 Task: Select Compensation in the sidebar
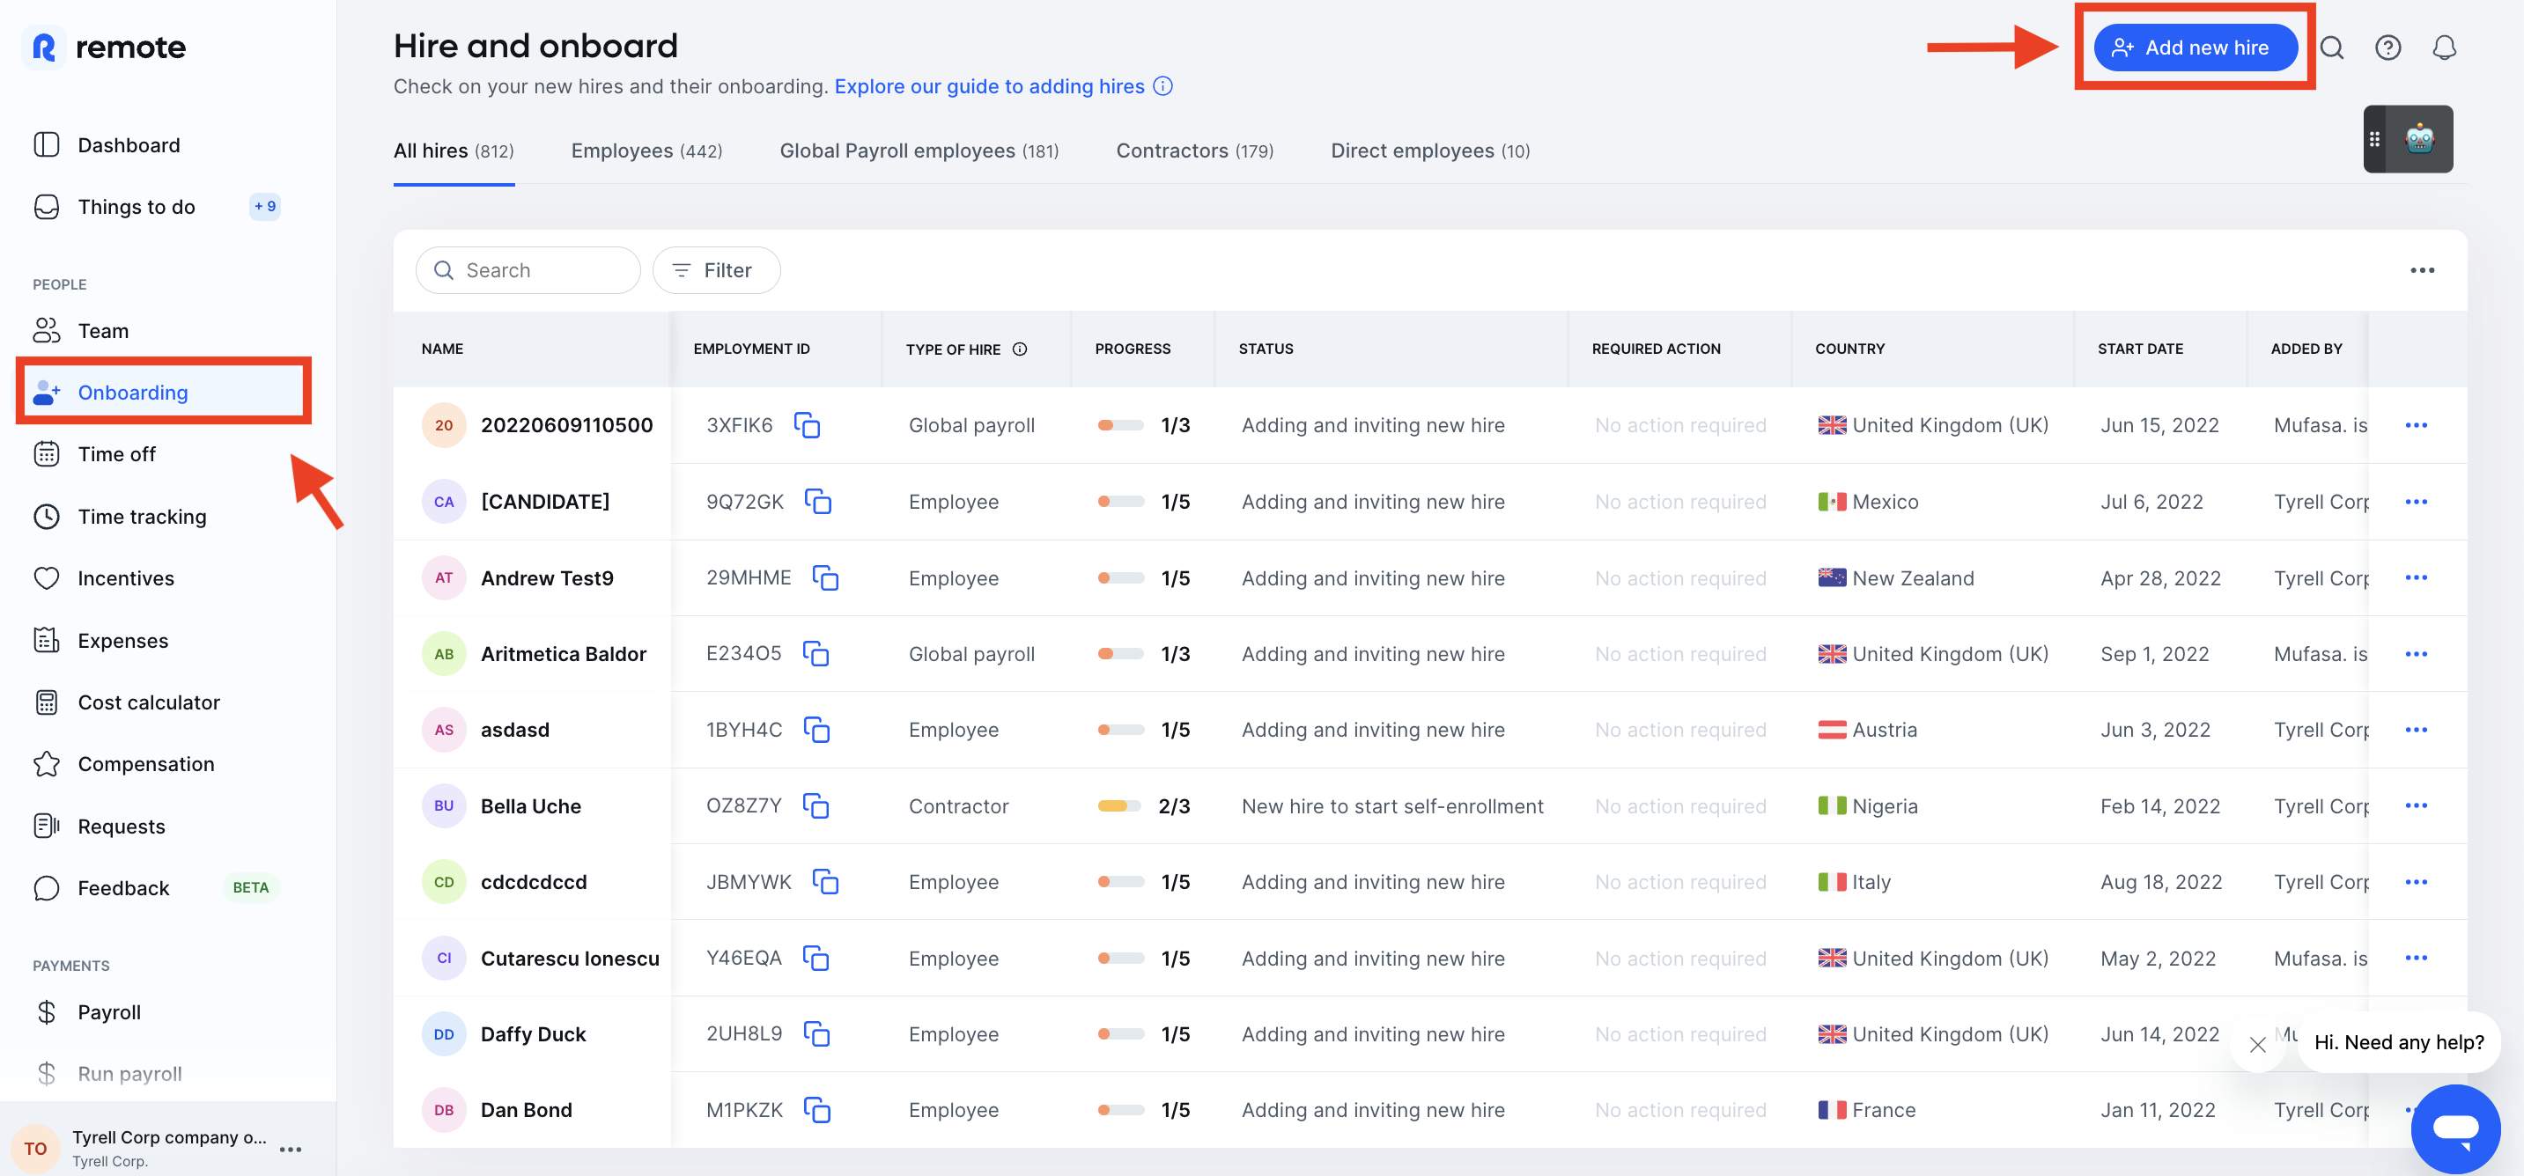tap(145, 764)
